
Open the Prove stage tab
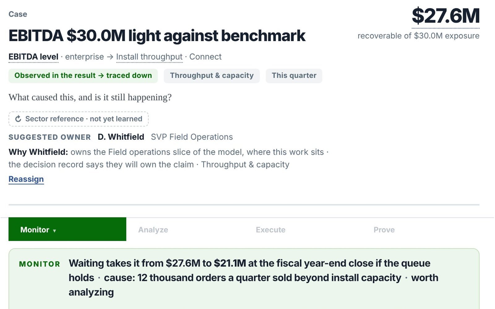[x=384, y=230]
